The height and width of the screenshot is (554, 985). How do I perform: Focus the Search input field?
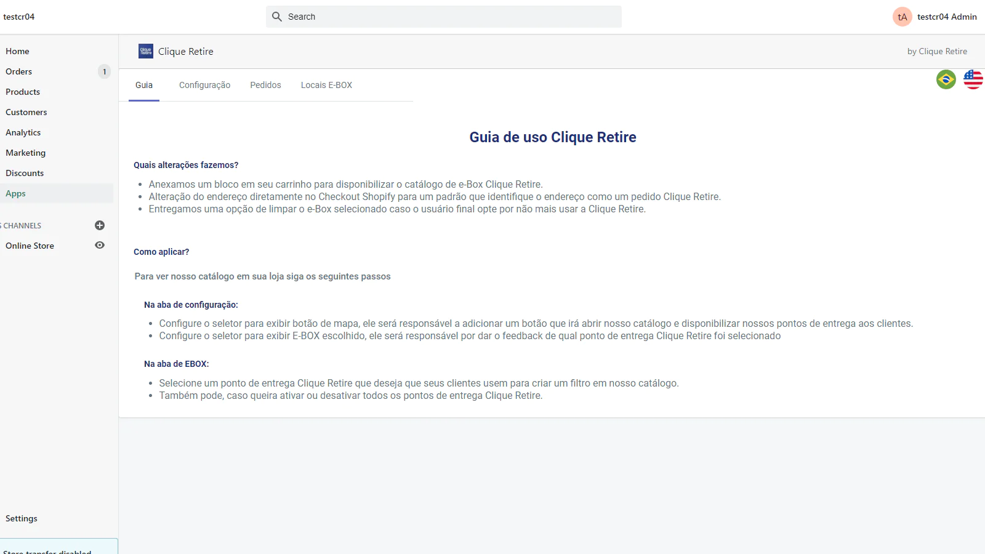(x=444, y=17)
